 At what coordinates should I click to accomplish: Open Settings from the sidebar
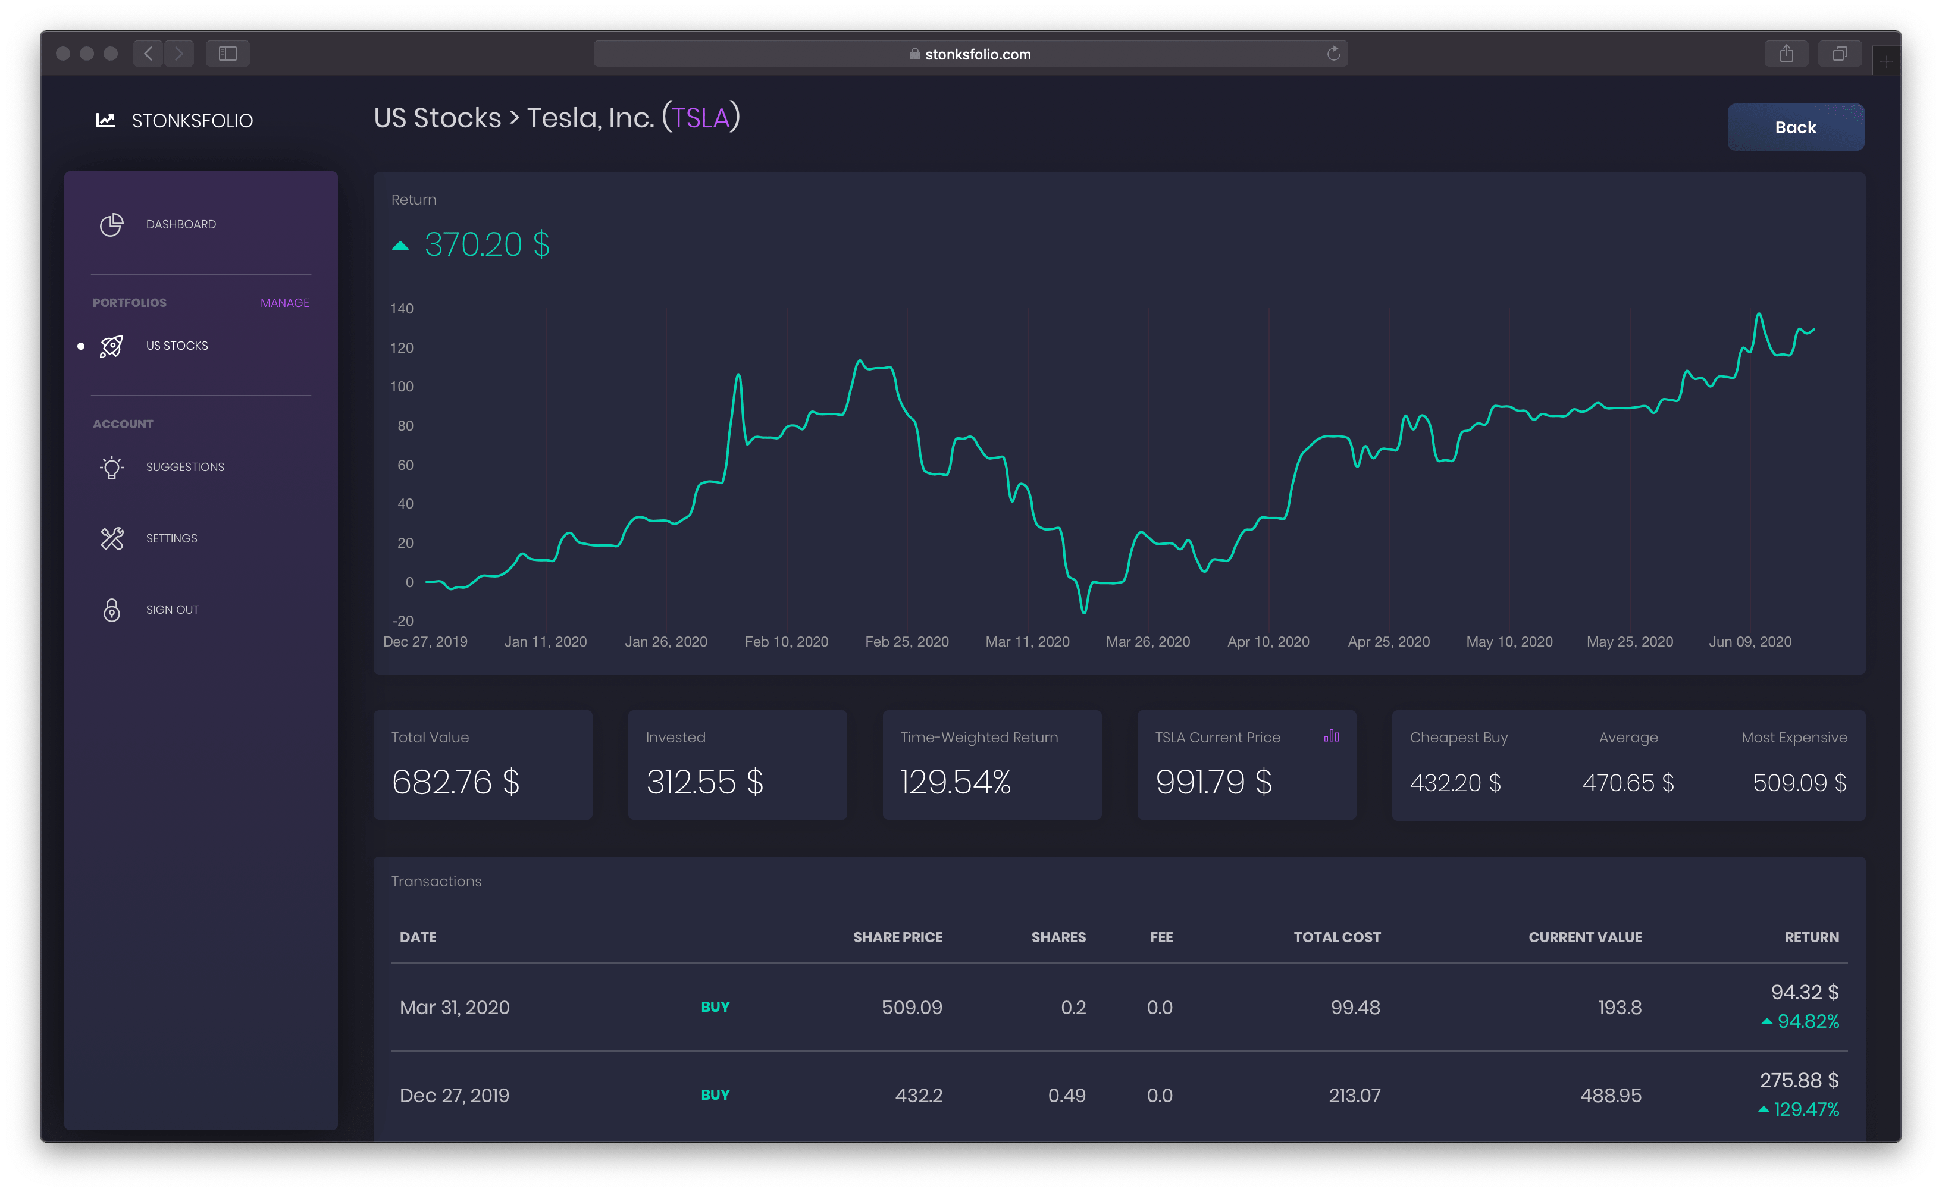pos(172,538)
